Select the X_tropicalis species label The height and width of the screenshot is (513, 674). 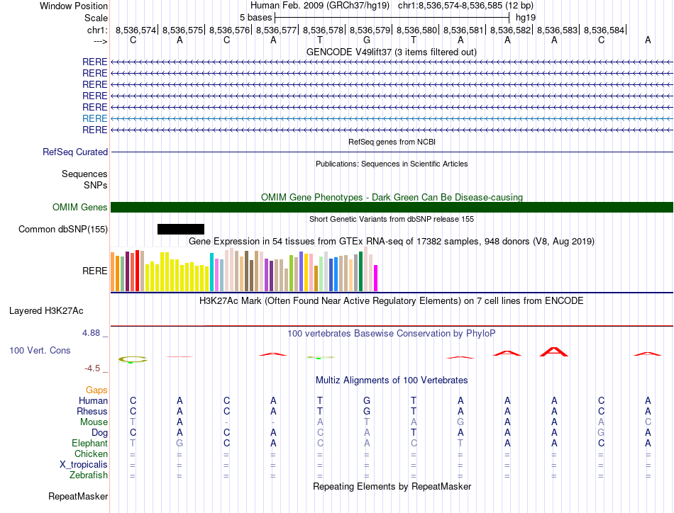pos(84,465)
